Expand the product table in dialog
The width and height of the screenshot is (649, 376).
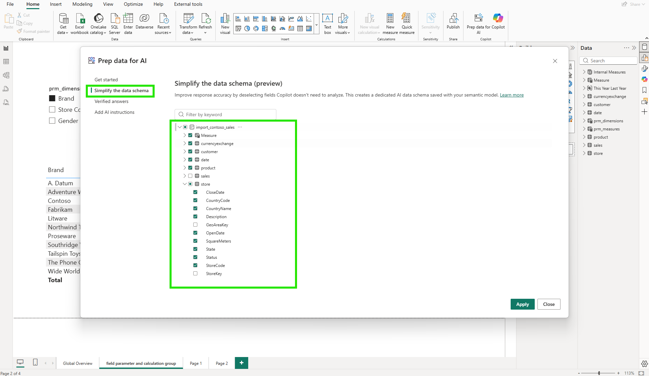tap(185, 168)
